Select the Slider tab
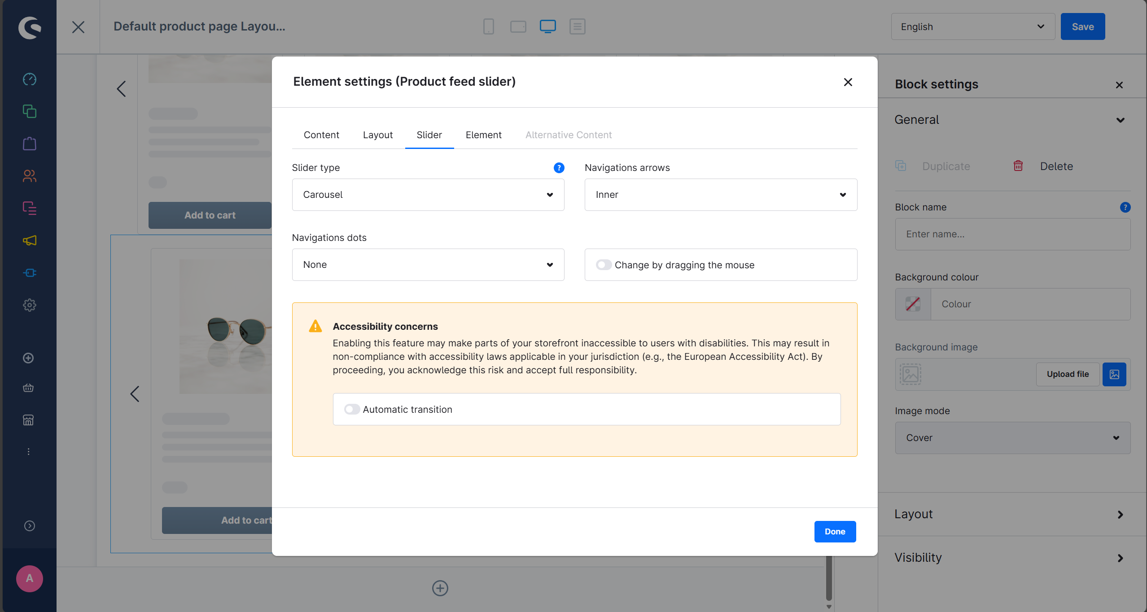 click(429, 135)
